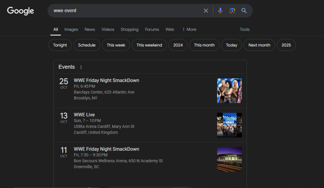Choose the 2025 filter chip

coord(286,45)
